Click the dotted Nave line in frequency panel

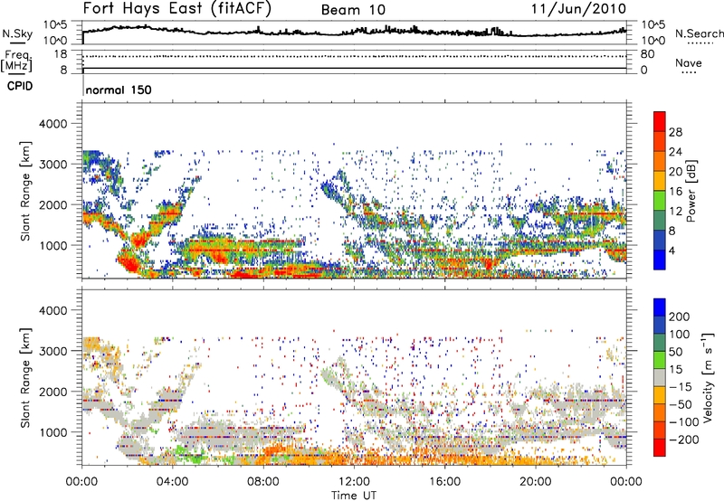354,56
